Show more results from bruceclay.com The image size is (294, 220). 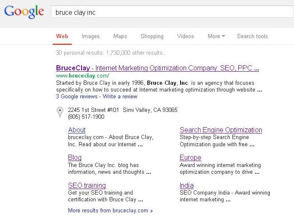(110, 210)
